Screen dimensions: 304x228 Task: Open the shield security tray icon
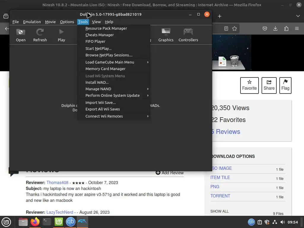click(267, 222)
